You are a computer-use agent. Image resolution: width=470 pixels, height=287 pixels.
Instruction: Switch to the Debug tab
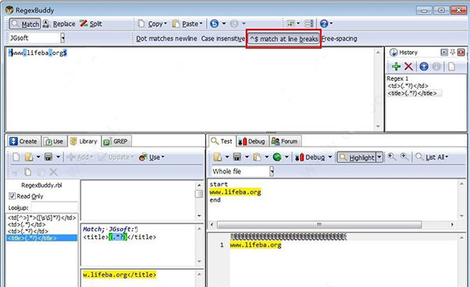(x=251, y=141)
